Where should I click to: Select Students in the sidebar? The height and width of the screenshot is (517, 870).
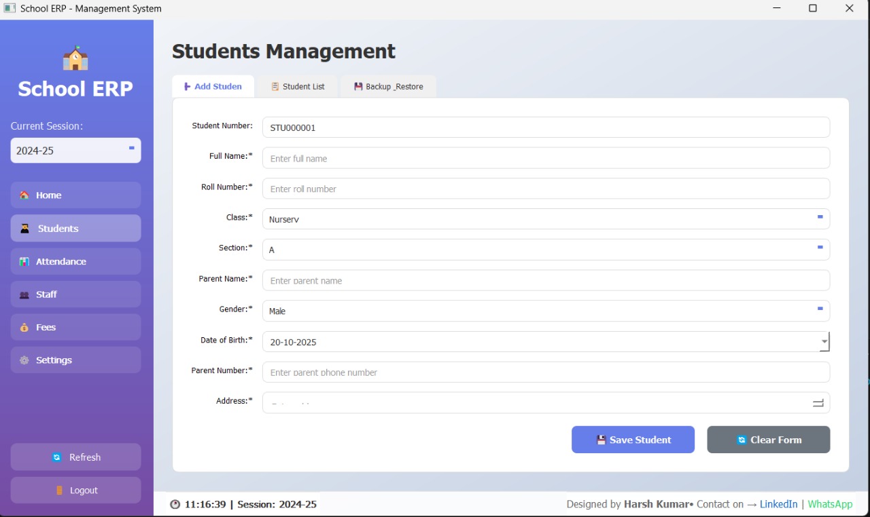pos(75,229)
